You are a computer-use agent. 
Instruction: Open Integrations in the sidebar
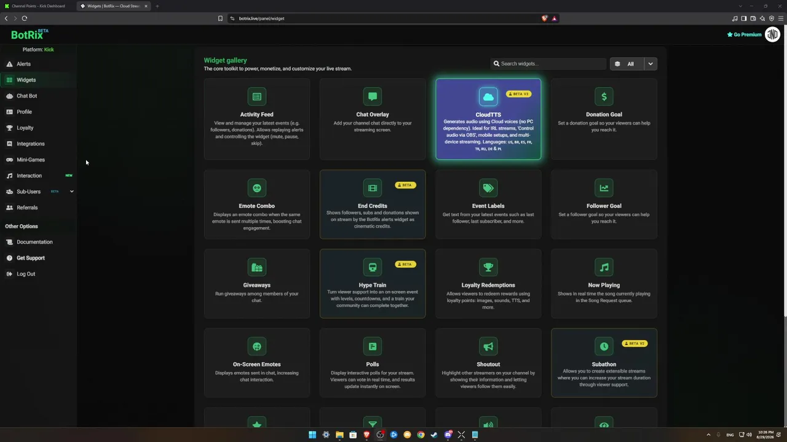[31, 144]
